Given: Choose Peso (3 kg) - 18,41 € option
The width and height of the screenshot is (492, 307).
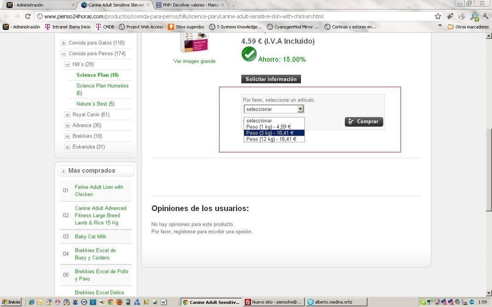Looking at the screenshot, I should point(274,133).
